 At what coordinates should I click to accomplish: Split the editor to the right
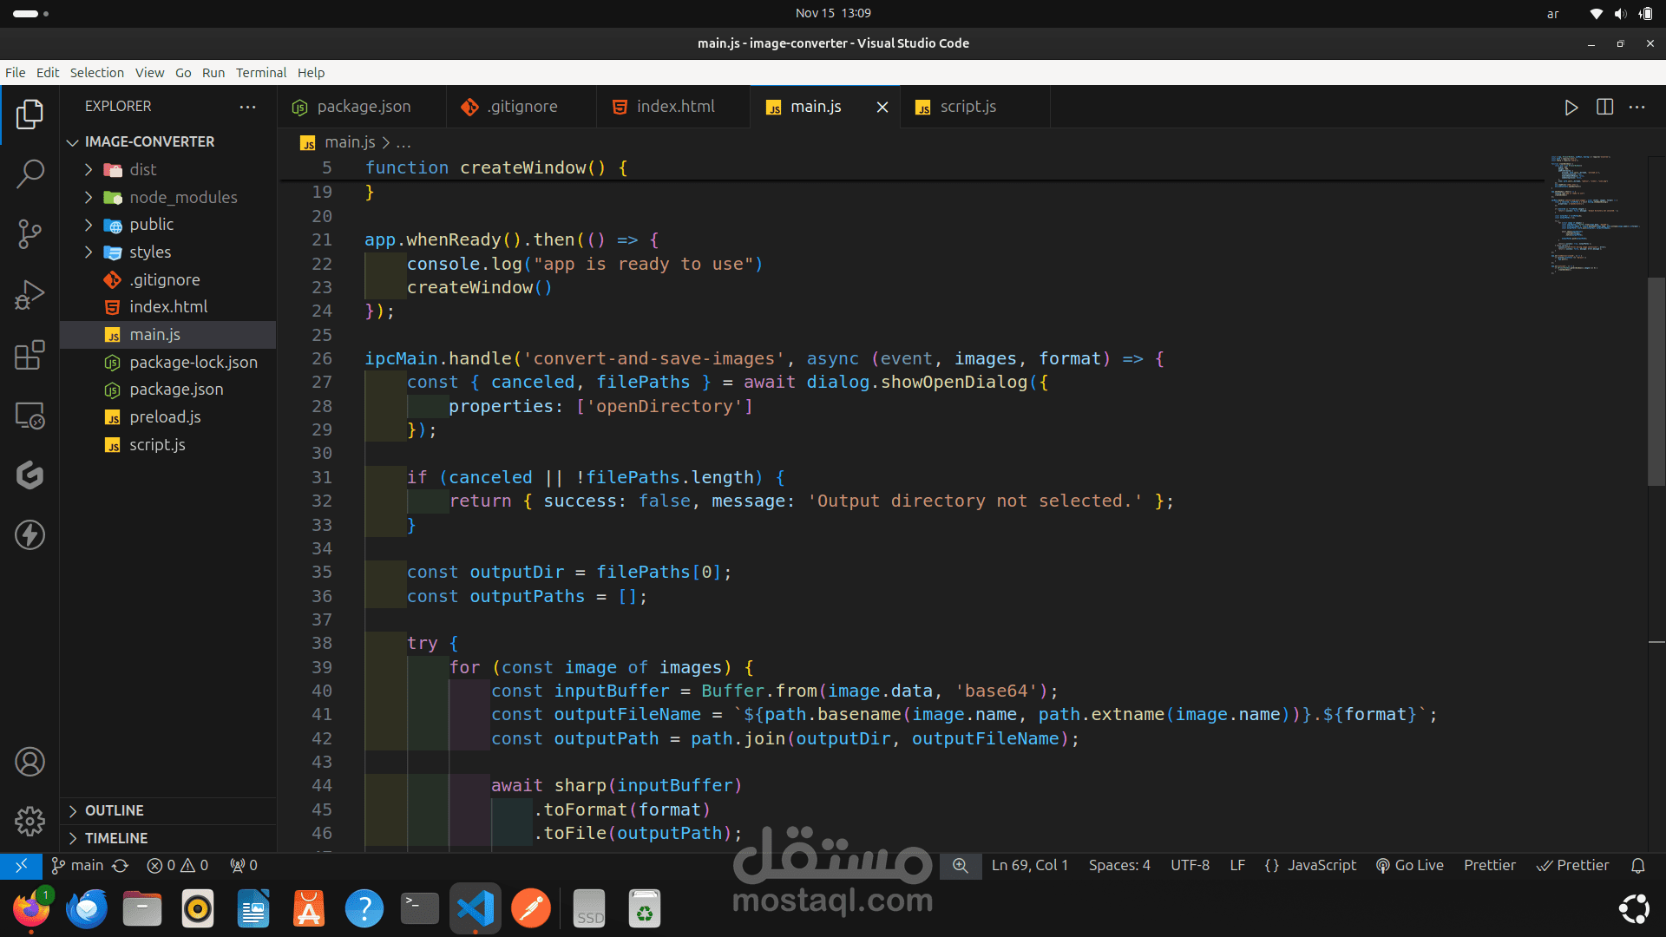pyautogui.click(x=1604, y=107)
